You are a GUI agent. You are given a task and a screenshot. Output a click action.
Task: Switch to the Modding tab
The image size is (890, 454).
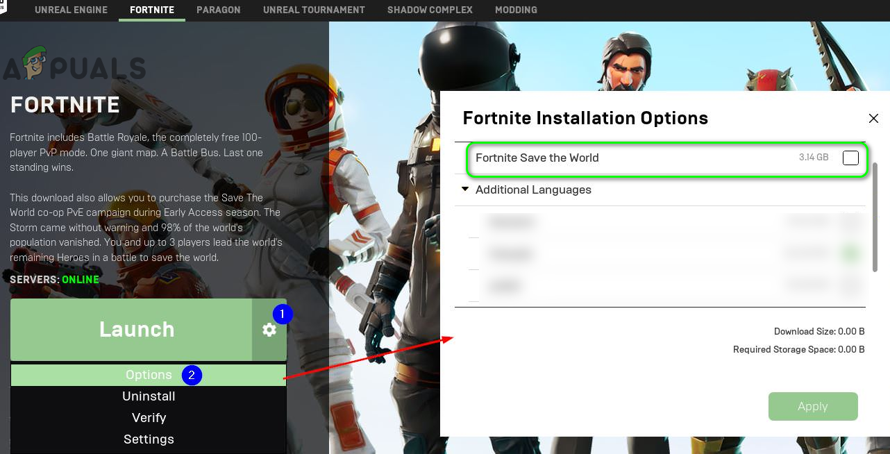point(516,10)
